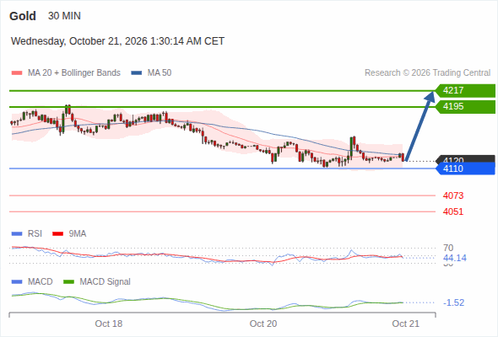Click the MACD blue legend marker

[17, 282]
